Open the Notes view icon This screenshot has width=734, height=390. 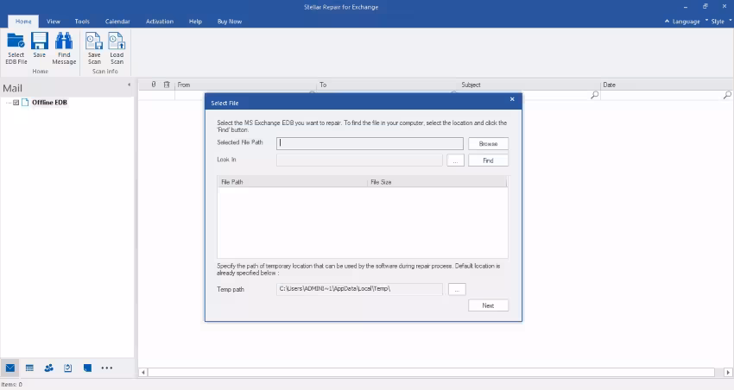tap(87, 368)
